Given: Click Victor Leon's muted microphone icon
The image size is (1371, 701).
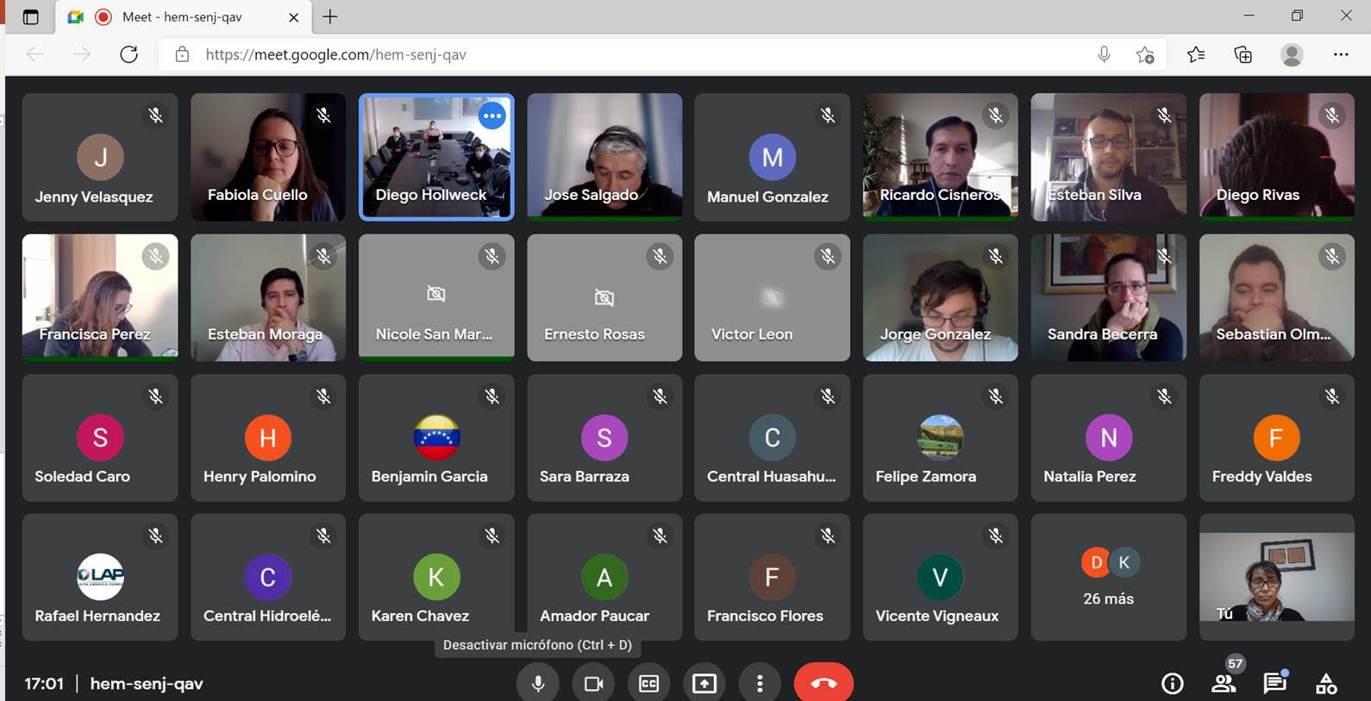Looking at the screenshot, I should click(828, 256).
